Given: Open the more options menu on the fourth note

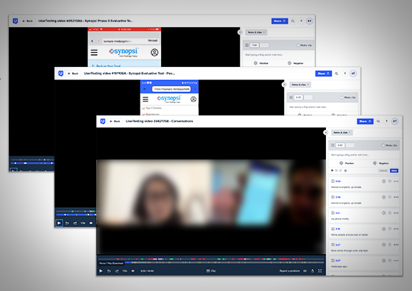Looking at the screenshot, I should pos(397,229).
